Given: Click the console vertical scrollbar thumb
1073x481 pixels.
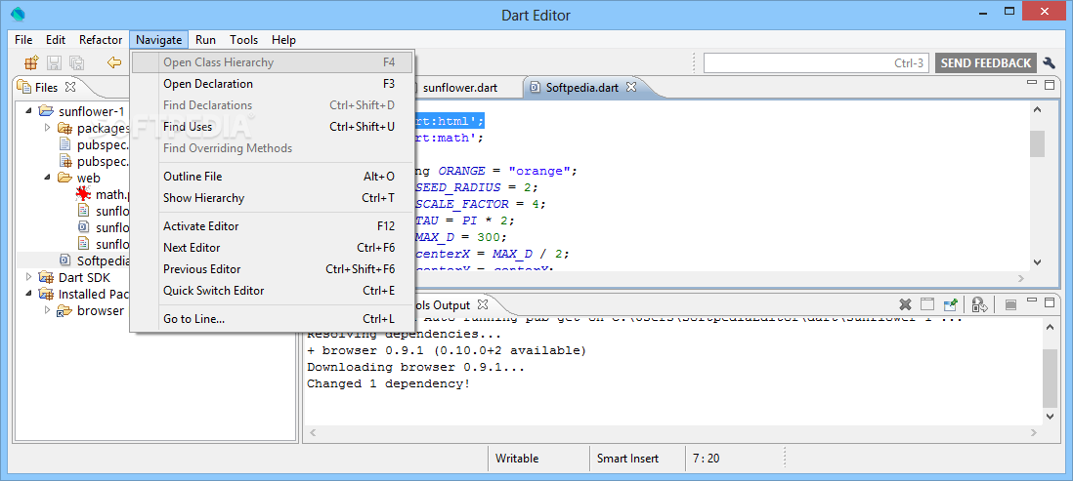Looking at the screenshot, I should point(1049,378).
